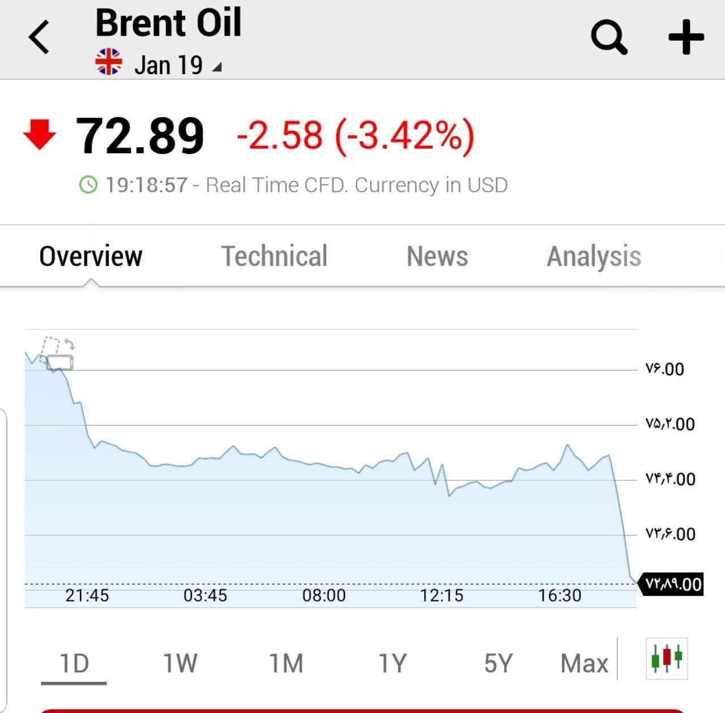
Task: Select the 5Y chart range
Action: (498, 663)
